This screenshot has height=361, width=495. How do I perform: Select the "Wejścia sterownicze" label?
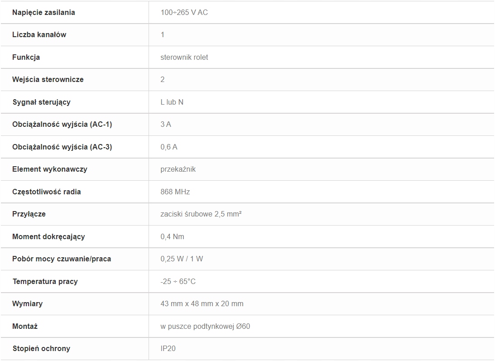(x=48, y=79)
